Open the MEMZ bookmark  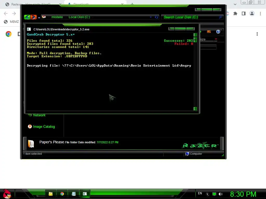[x=11, y=22]
